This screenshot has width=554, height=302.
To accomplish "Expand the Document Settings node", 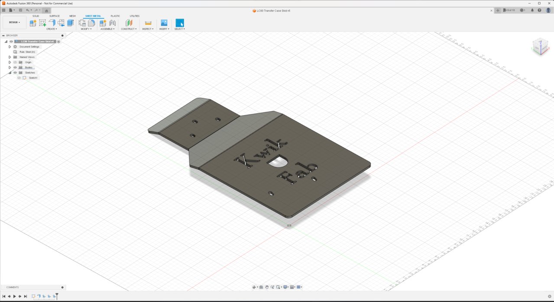I will [x=10, y=47].
